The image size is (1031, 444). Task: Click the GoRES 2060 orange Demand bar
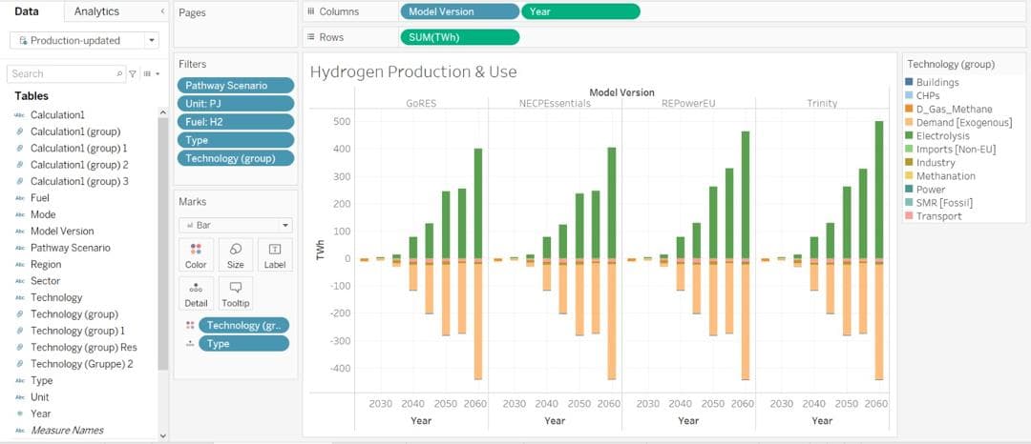(x=478, y=321)
